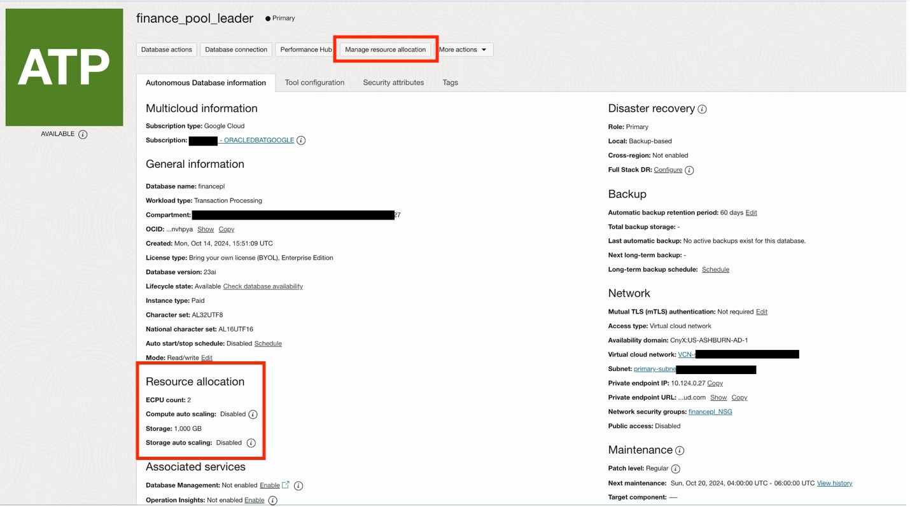Viewport: 910px width, 507px height.
Task: Click the storage value 1,000 GB
Action: click(188, 429)
